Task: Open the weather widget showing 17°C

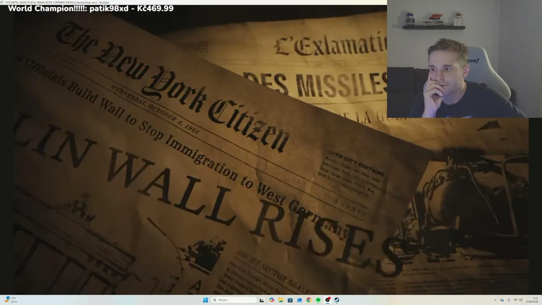Action: pos(11,299)
